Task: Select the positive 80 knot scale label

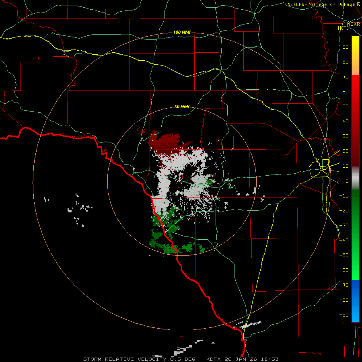Action: (346, 62)
